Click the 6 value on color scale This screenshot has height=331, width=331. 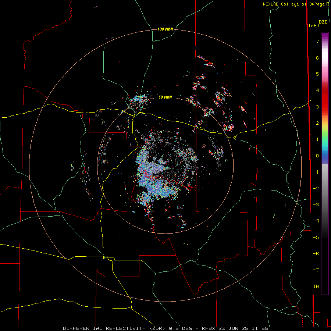(317, 58)
